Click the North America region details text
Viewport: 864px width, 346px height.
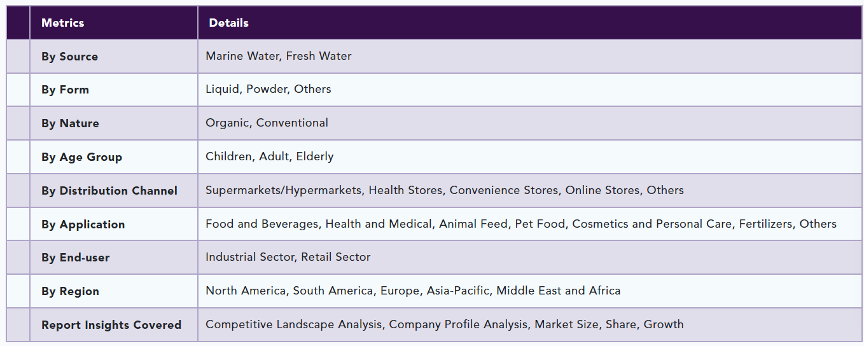coord(413,291)
